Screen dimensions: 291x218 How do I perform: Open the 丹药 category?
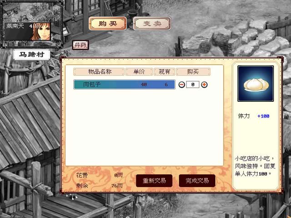pos(80,45)
